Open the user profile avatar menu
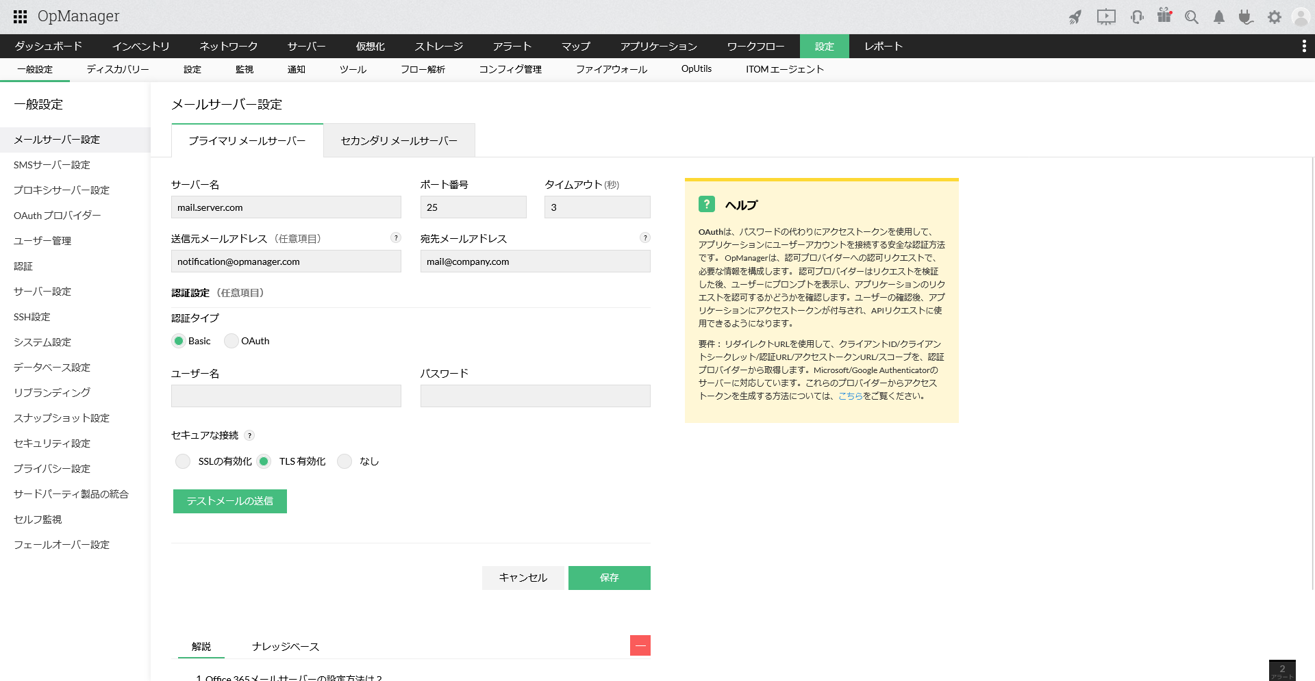 coord(1300,17)
